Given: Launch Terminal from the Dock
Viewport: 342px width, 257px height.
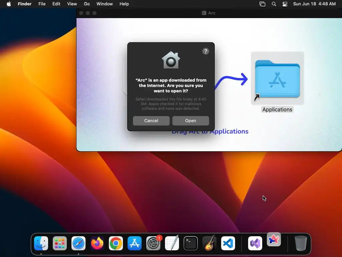Looking at the screenshot, I should tap(191, 243).
